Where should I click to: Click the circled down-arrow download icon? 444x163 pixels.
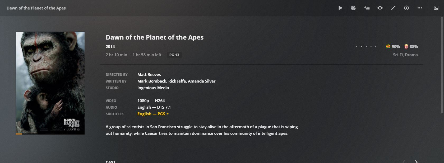[x=406, y=8]
